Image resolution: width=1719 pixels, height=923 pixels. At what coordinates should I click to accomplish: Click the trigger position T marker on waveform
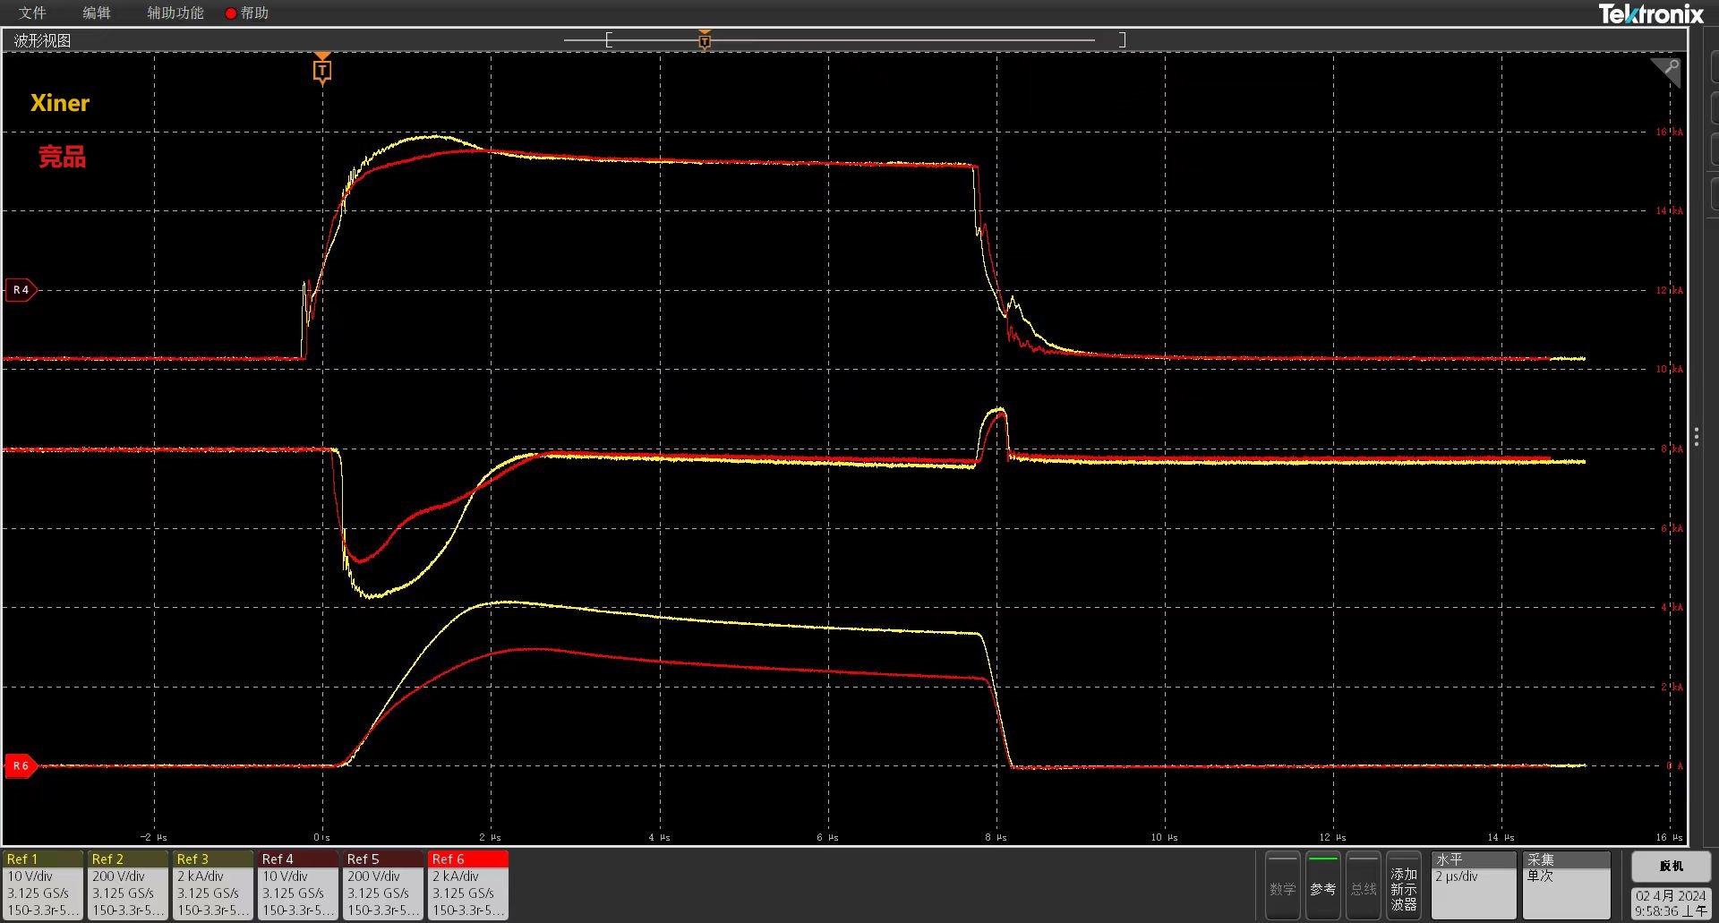click(x=322, y=70)
